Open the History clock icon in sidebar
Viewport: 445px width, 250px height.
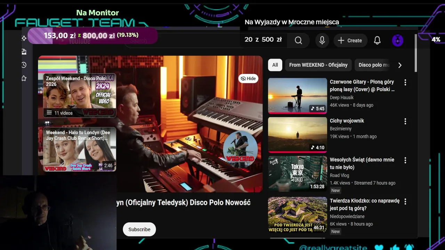[24, 65]
